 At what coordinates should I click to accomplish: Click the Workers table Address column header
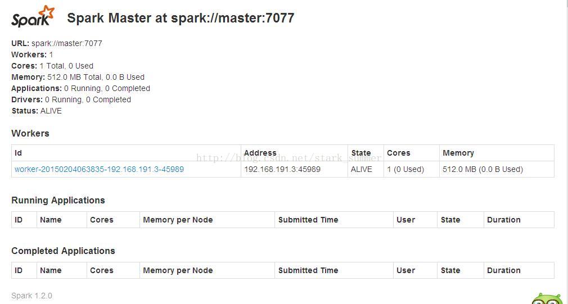(260, 153)
